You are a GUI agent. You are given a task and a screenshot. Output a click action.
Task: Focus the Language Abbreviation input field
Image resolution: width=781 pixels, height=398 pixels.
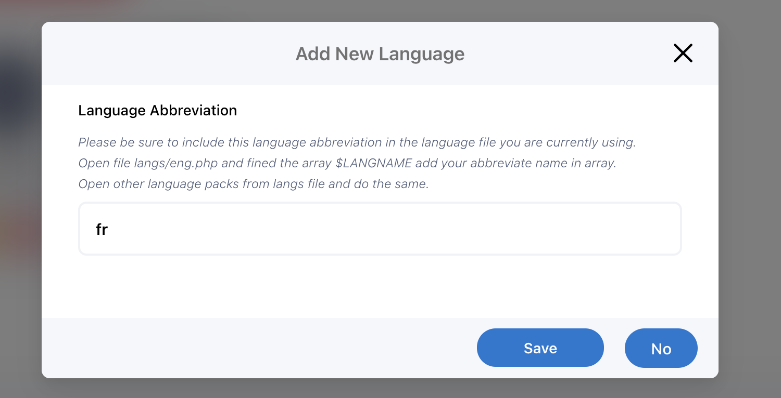tap(380, 229)
